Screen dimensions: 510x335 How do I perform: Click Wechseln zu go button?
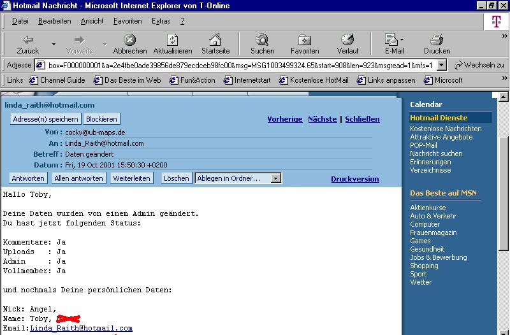[x=479, y=65]
